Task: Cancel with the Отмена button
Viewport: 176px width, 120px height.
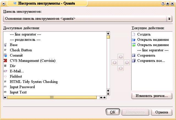Action: (161, 112)
